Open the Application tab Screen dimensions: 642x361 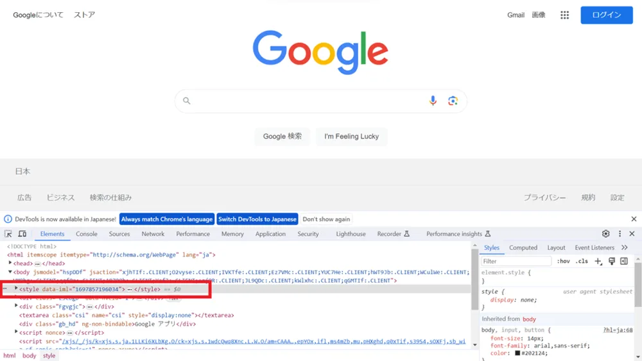(x=270, y=234)
